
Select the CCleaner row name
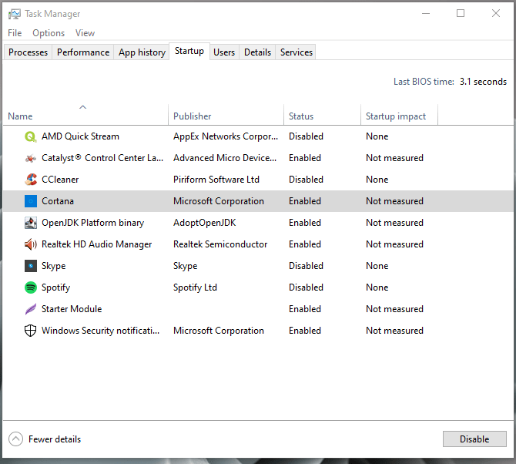[60, 180]
